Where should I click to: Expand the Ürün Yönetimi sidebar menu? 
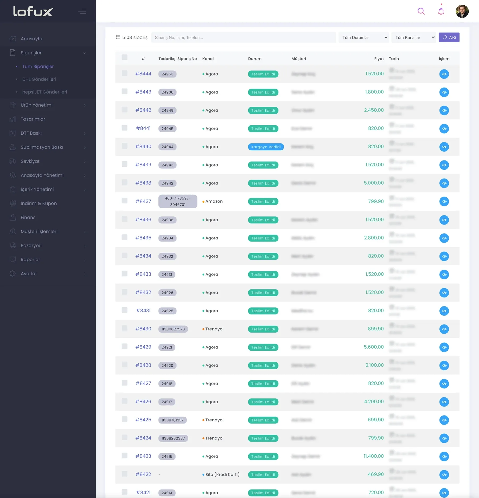(x=48, y=105)
